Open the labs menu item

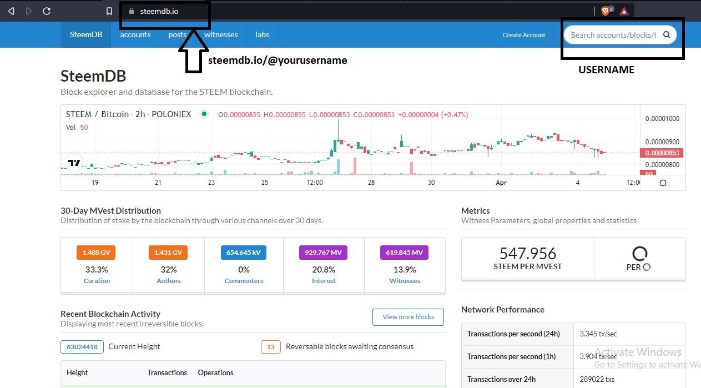262,34
